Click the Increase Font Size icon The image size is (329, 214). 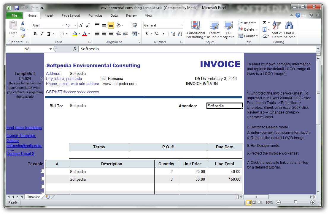point(81,26)
